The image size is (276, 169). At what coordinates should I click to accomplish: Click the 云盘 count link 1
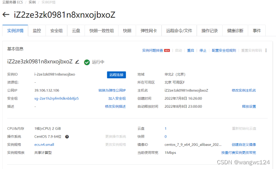pos(166,128)
